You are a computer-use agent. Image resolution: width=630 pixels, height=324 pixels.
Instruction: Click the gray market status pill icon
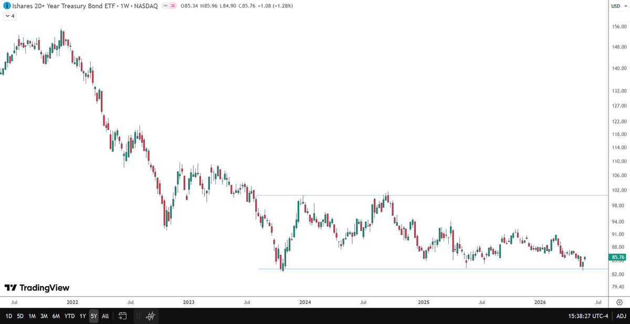[x=164, y=6]
